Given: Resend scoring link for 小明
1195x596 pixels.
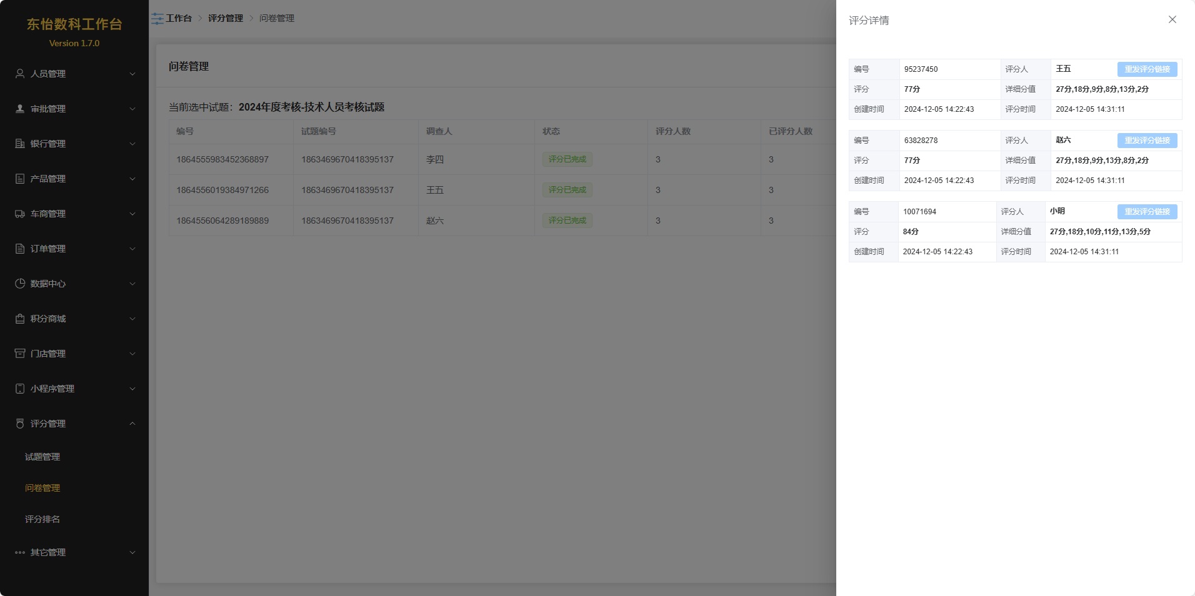Looking at the screenshot, I should 1147,212.
